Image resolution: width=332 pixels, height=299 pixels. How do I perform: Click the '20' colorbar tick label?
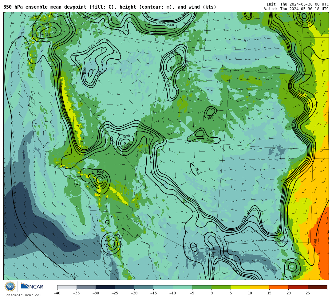click(289, 293)
